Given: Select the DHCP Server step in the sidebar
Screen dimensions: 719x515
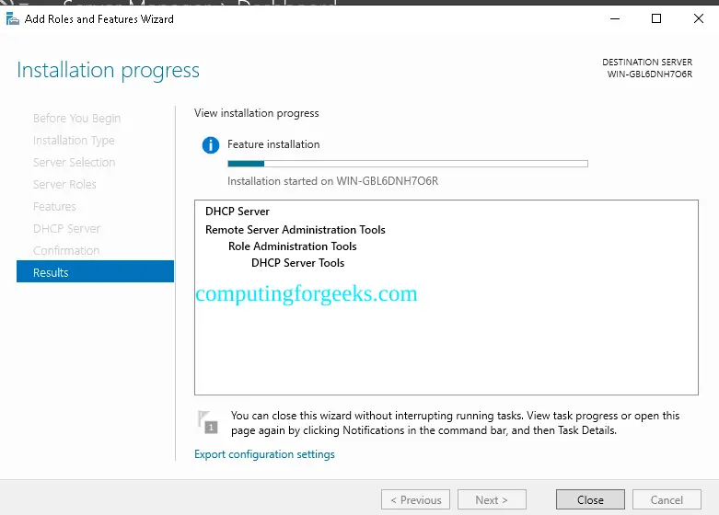Looking at the screenshot, I should coord(66,228).
